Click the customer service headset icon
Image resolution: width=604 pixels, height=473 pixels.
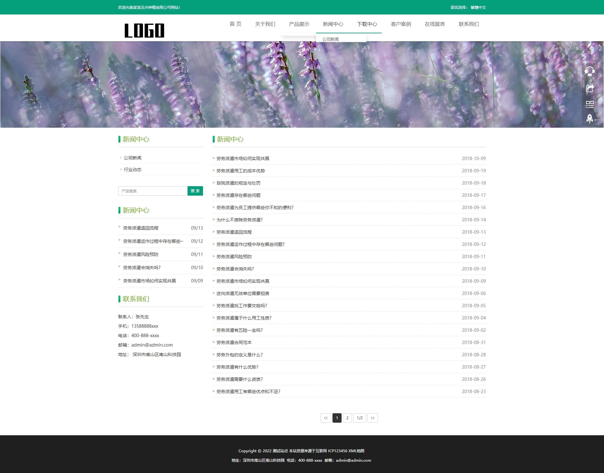(x=590, y=71)
